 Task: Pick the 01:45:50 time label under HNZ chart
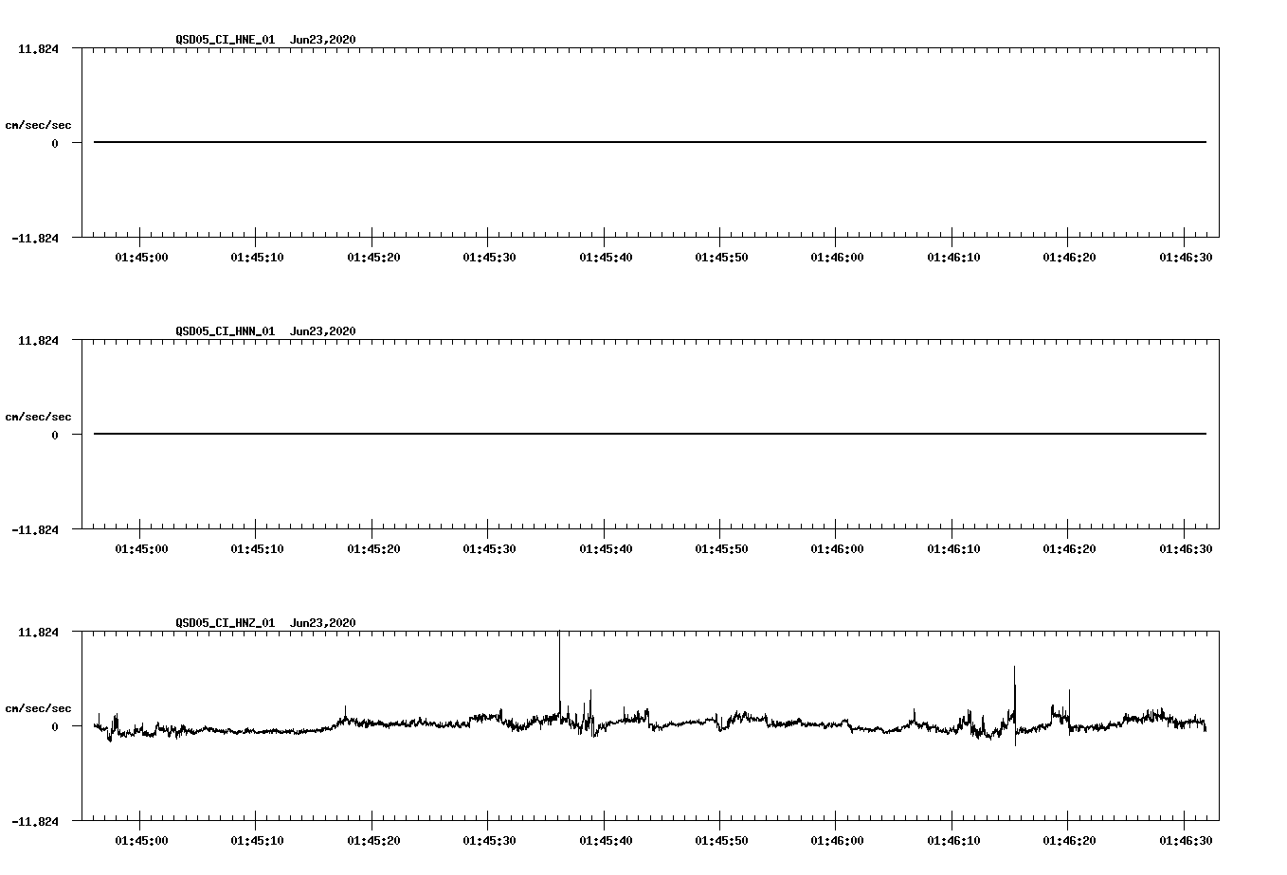(721, 840)
